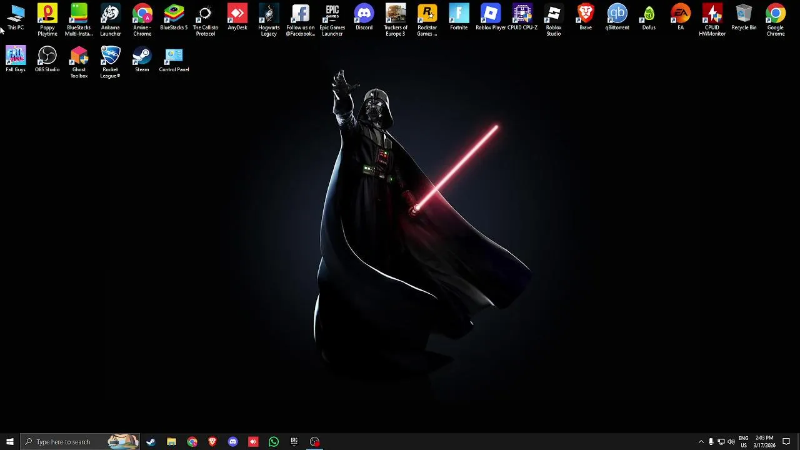Select the Google Chrome desktop icon

point(776,20)
